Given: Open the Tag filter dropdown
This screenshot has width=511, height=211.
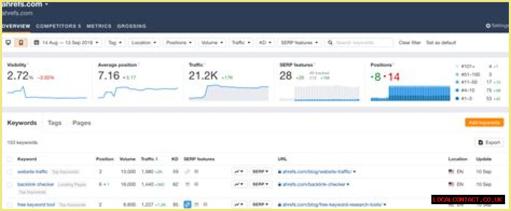Looking at the screenshot, I should click(115, 43).
